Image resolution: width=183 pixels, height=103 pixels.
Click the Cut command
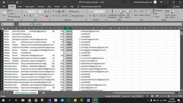pos(10,11)
